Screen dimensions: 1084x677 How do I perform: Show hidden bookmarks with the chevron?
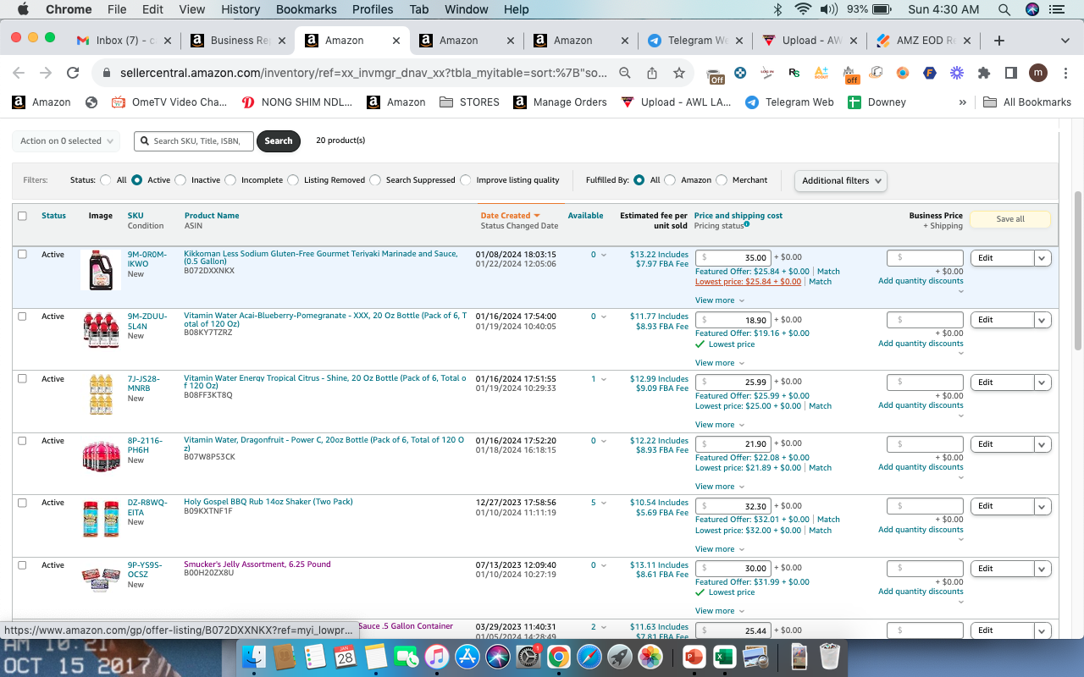point(962,102)
